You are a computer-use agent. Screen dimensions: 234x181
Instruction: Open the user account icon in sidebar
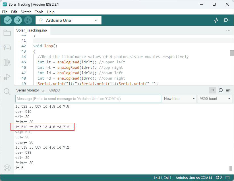(x=7, y=168)
